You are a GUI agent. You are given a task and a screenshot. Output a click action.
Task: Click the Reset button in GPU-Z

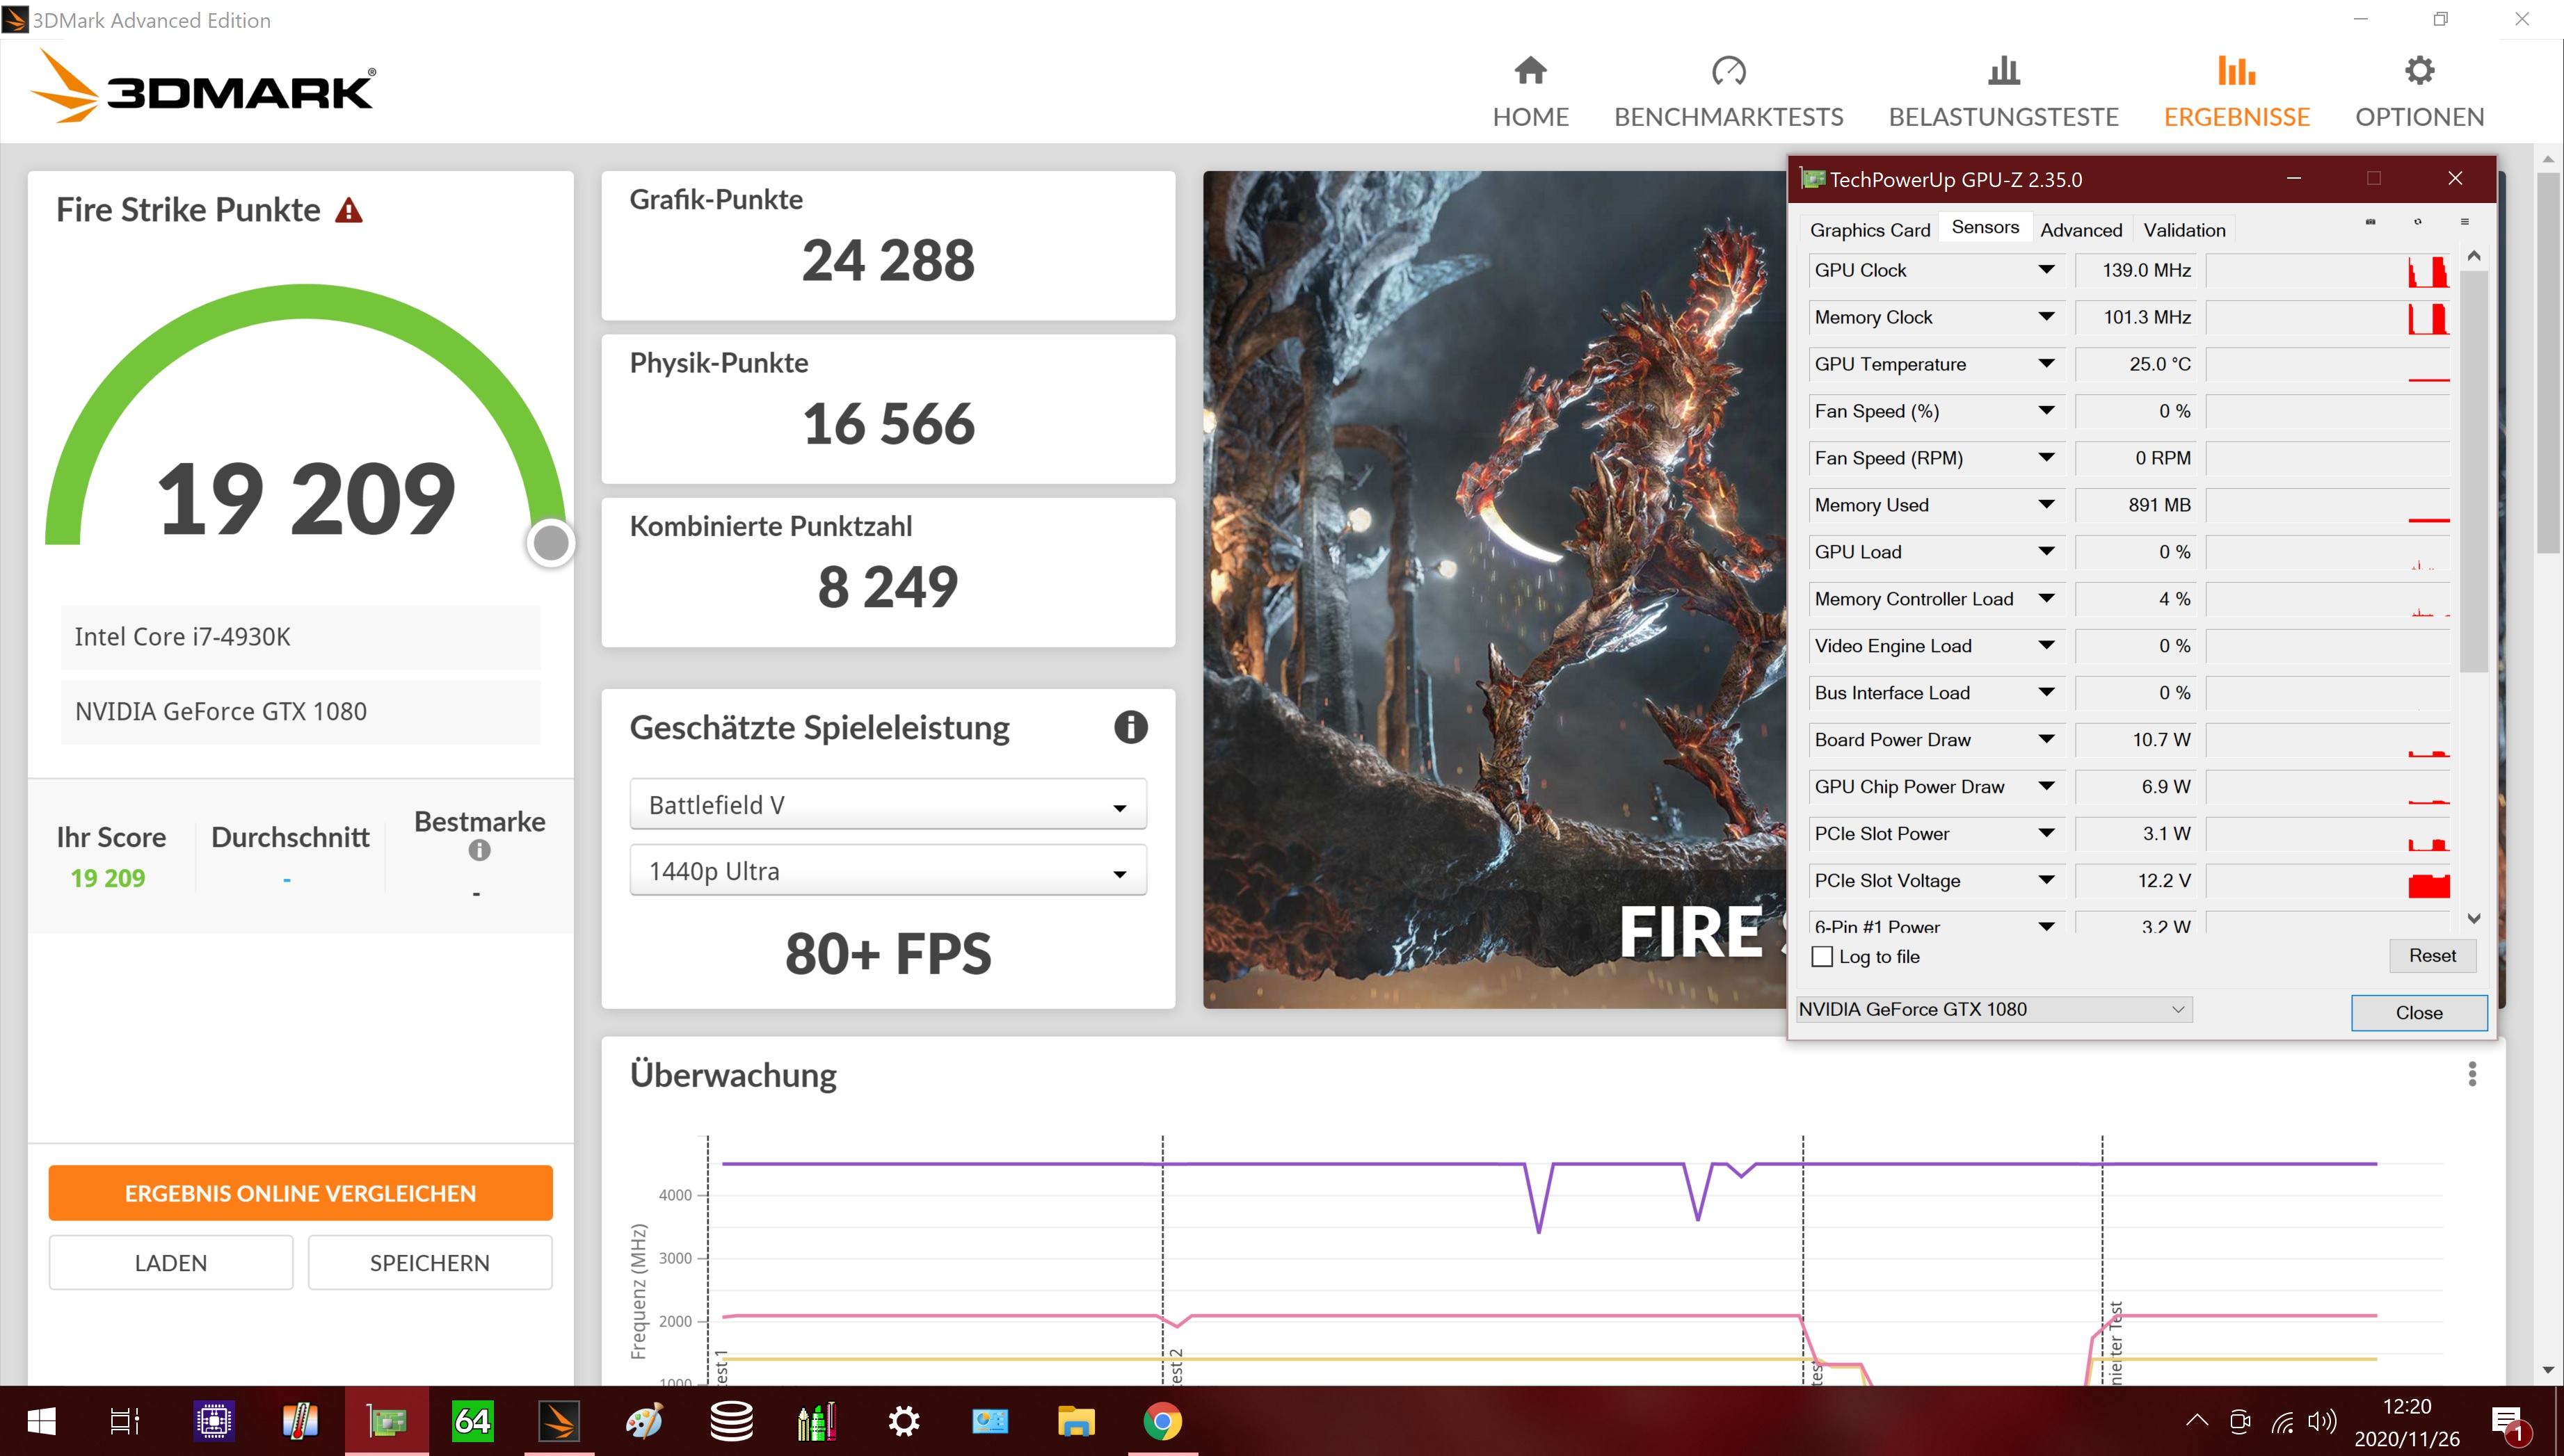coord(2432,956)
